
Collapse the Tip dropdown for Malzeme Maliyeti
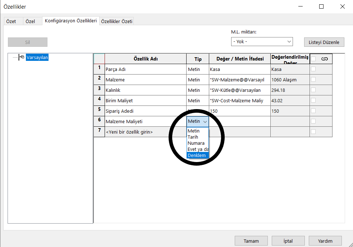point(205,122)
